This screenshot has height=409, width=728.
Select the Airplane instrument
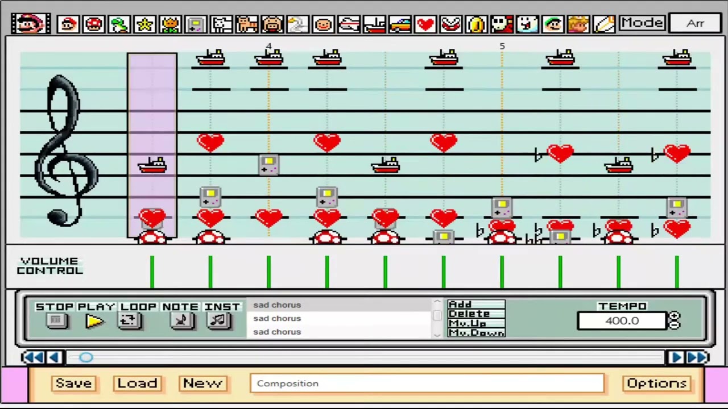click(x=349, y=24)
